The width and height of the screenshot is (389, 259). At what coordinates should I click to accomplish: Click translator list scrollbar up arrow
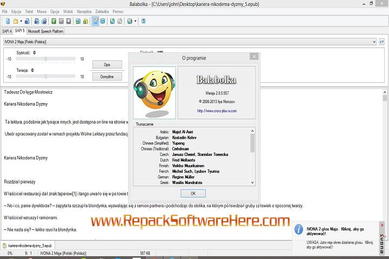pos(252,131)
